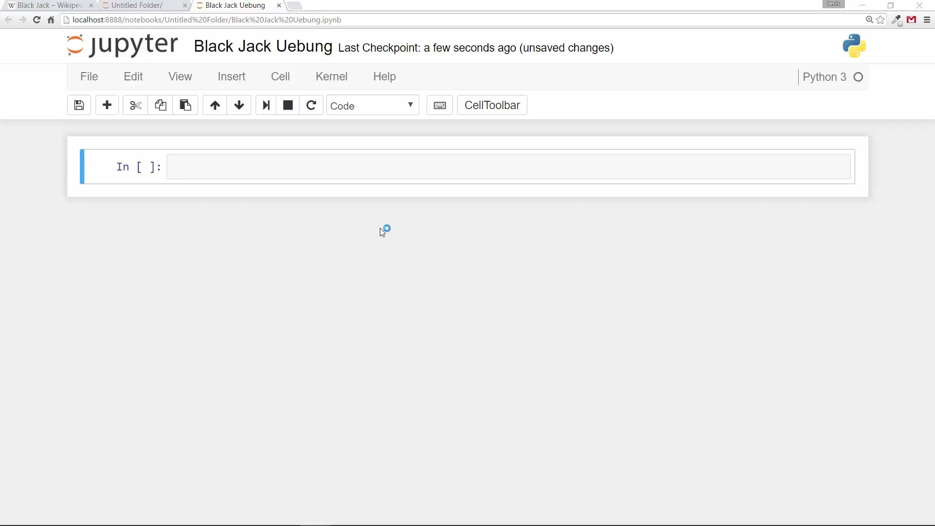Copy selected cells icon

pos(160,105)
